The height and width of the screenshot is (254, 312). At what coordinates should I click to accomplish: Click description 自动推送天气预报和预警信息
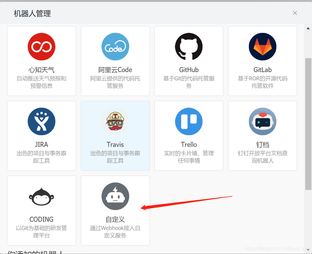pyautogui.click(x=42, y=82)
